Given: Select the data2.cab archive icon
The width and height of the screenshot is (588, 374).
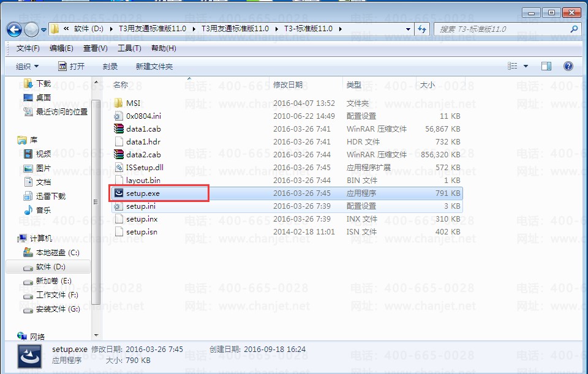Looking at the screenshot, I should (118, 154).
